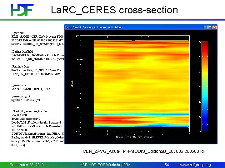Viewport: 225px width, 168px height.
Task: Click 'HDF/HDF-EOS Workshop XIV' footer text
Action: [x=105, y=165]
